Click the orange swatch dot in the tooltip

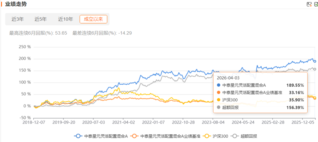click(219, 92)
